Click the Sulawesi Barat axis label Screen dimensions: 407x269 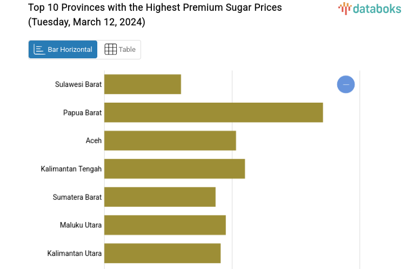[x=78, y=84]
